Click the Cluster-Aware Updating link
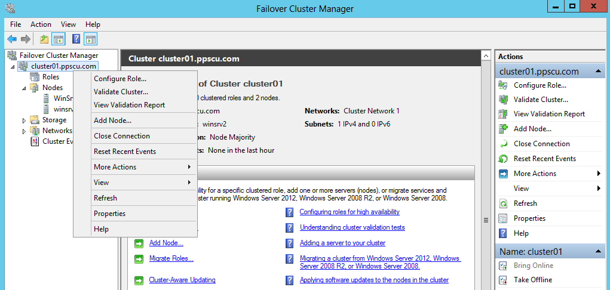 coord(182,280)
